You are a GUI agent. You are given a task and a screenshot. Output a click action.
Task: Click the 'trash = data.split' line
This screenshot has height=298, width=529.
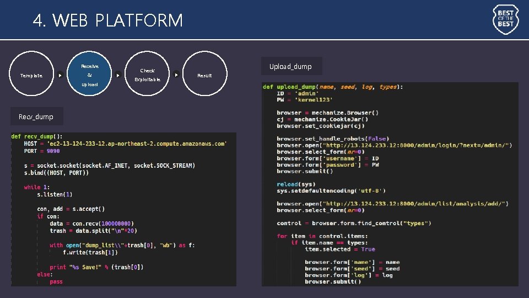pos(94,231)
